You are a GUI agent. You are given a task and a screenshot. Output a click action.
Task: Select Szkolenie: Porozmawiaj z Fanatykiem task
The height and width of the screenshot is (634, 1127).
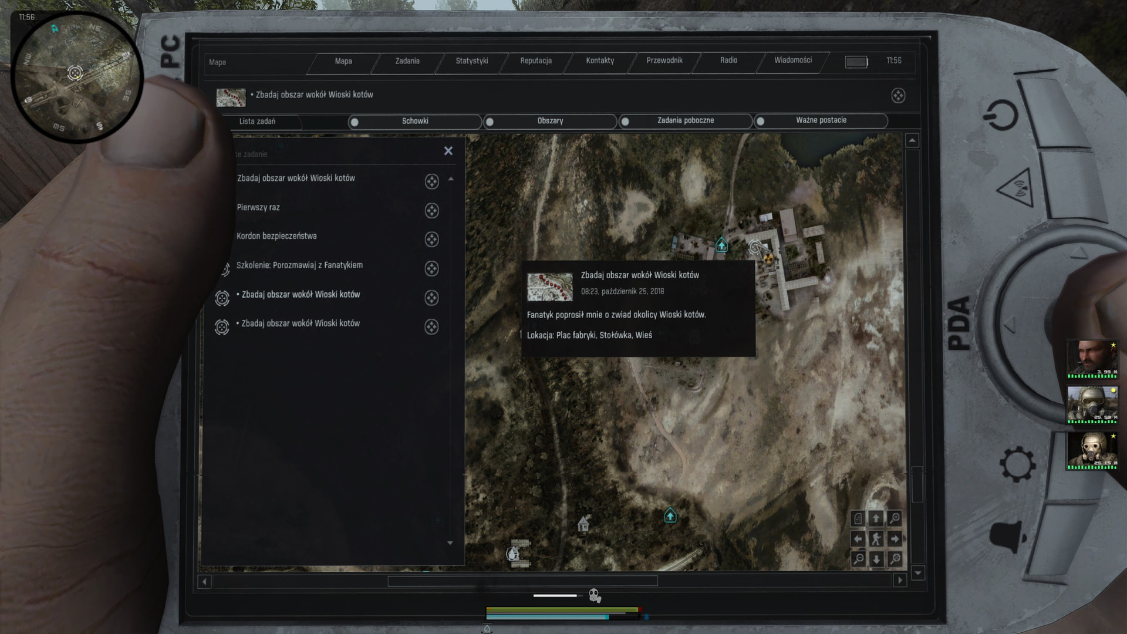point(299,265)
